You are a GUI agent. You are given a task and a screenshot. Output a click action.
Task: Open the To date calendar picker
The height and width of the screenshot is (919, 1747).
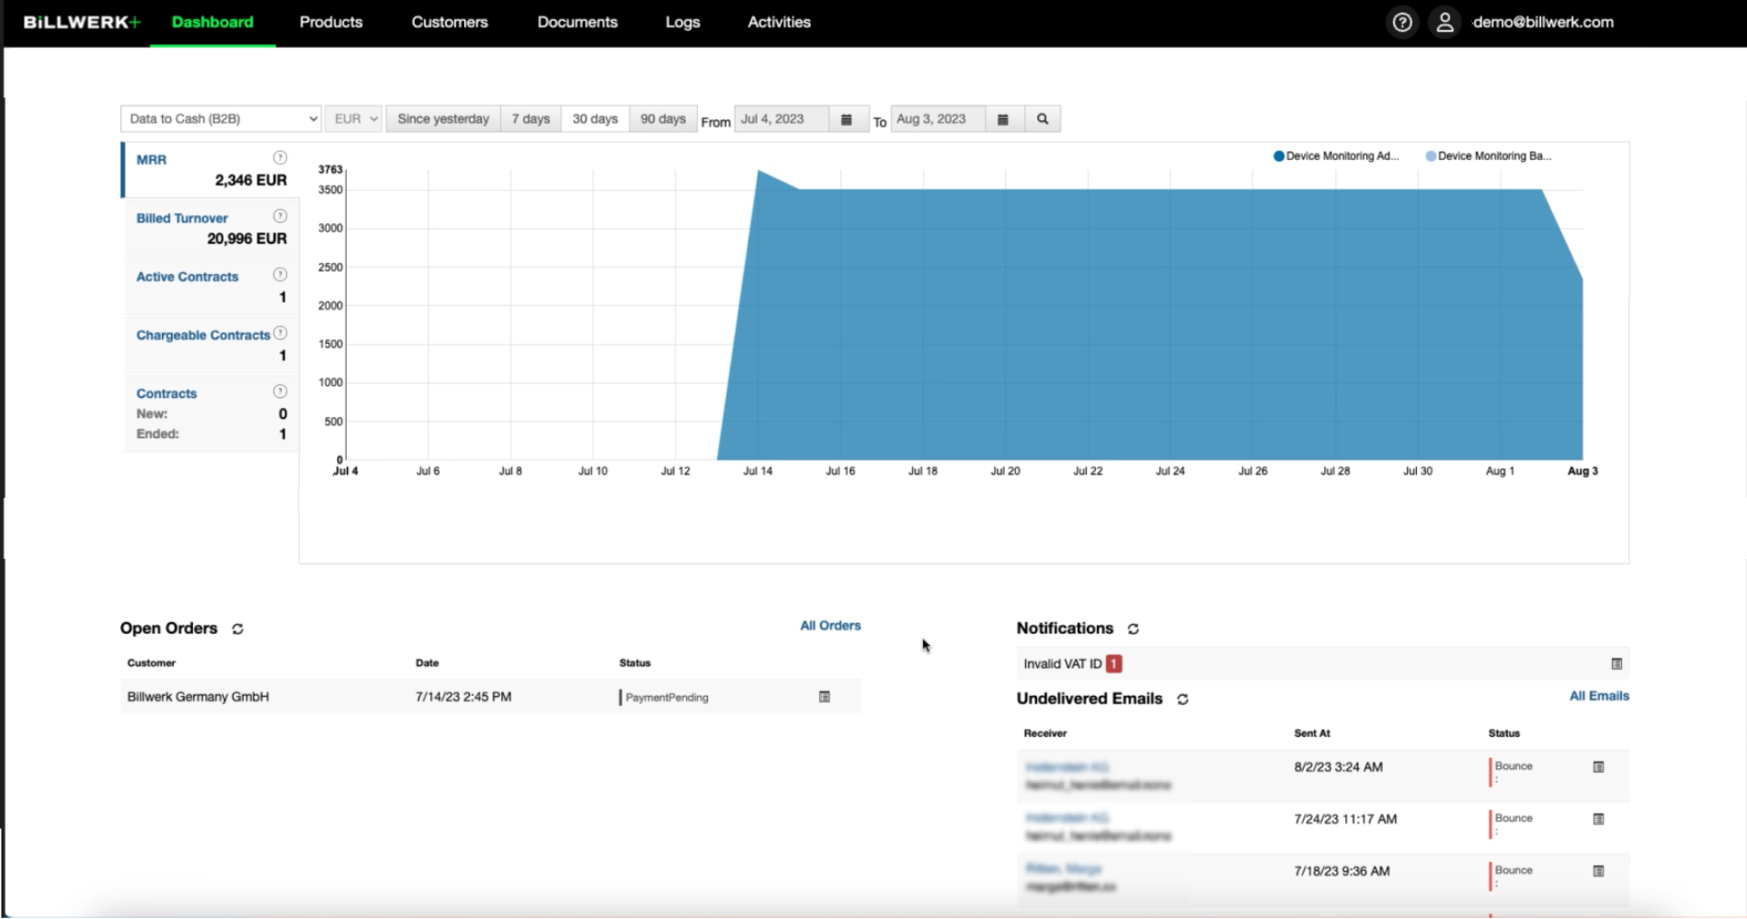pos(1003,119)
